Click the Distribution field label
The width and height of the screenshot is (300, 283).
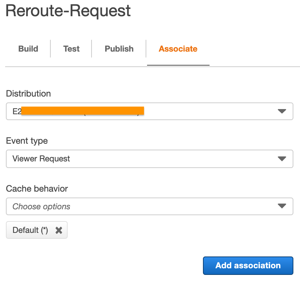click(x=29, y=94)
